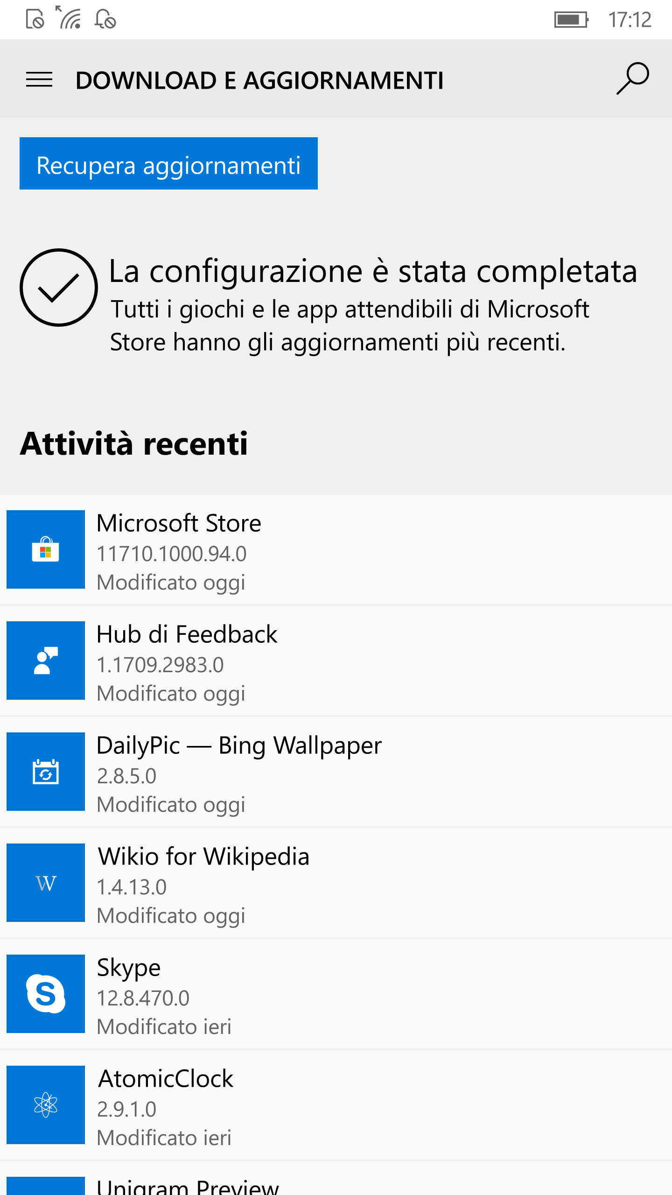Open the Hub di Feedback entry title

pos(187,634)
